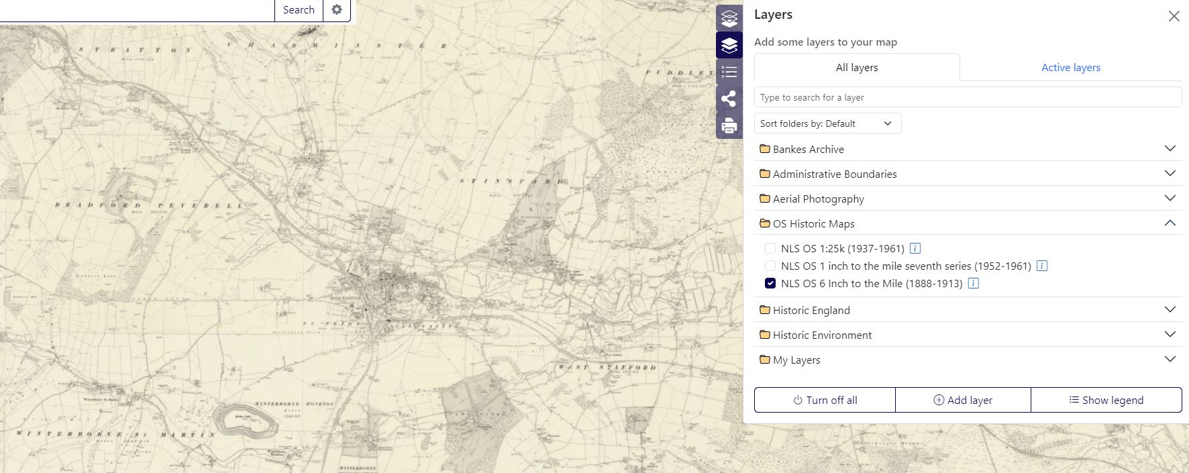
Task: Open the basemap selector in the sidebar
Action: pos(729,19)
